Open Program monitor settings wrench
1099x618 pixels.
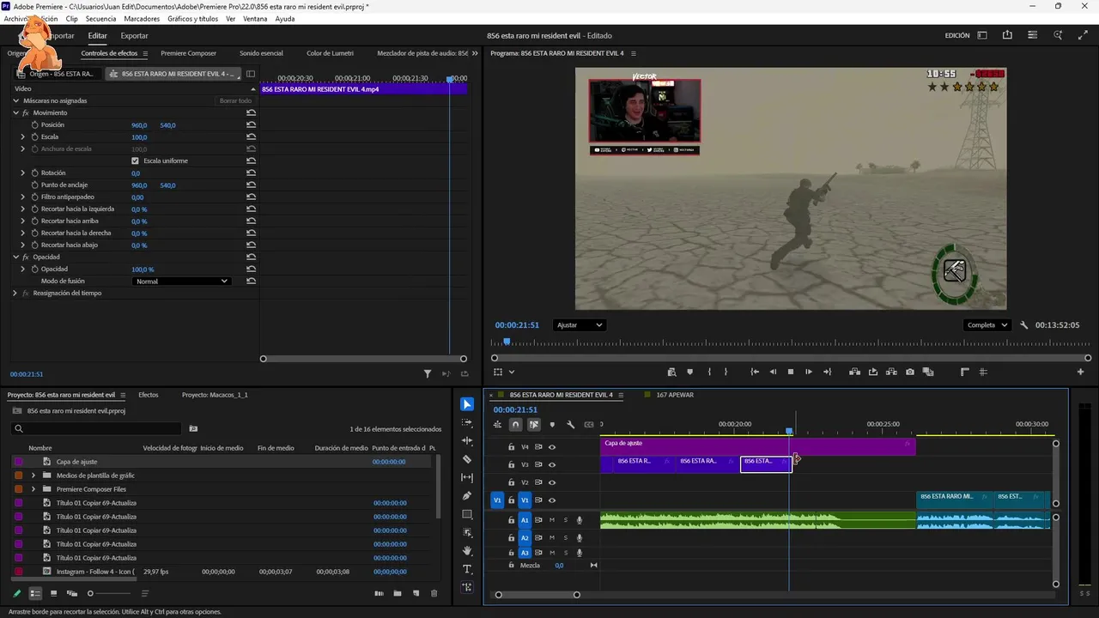[x=1023, y=325]
